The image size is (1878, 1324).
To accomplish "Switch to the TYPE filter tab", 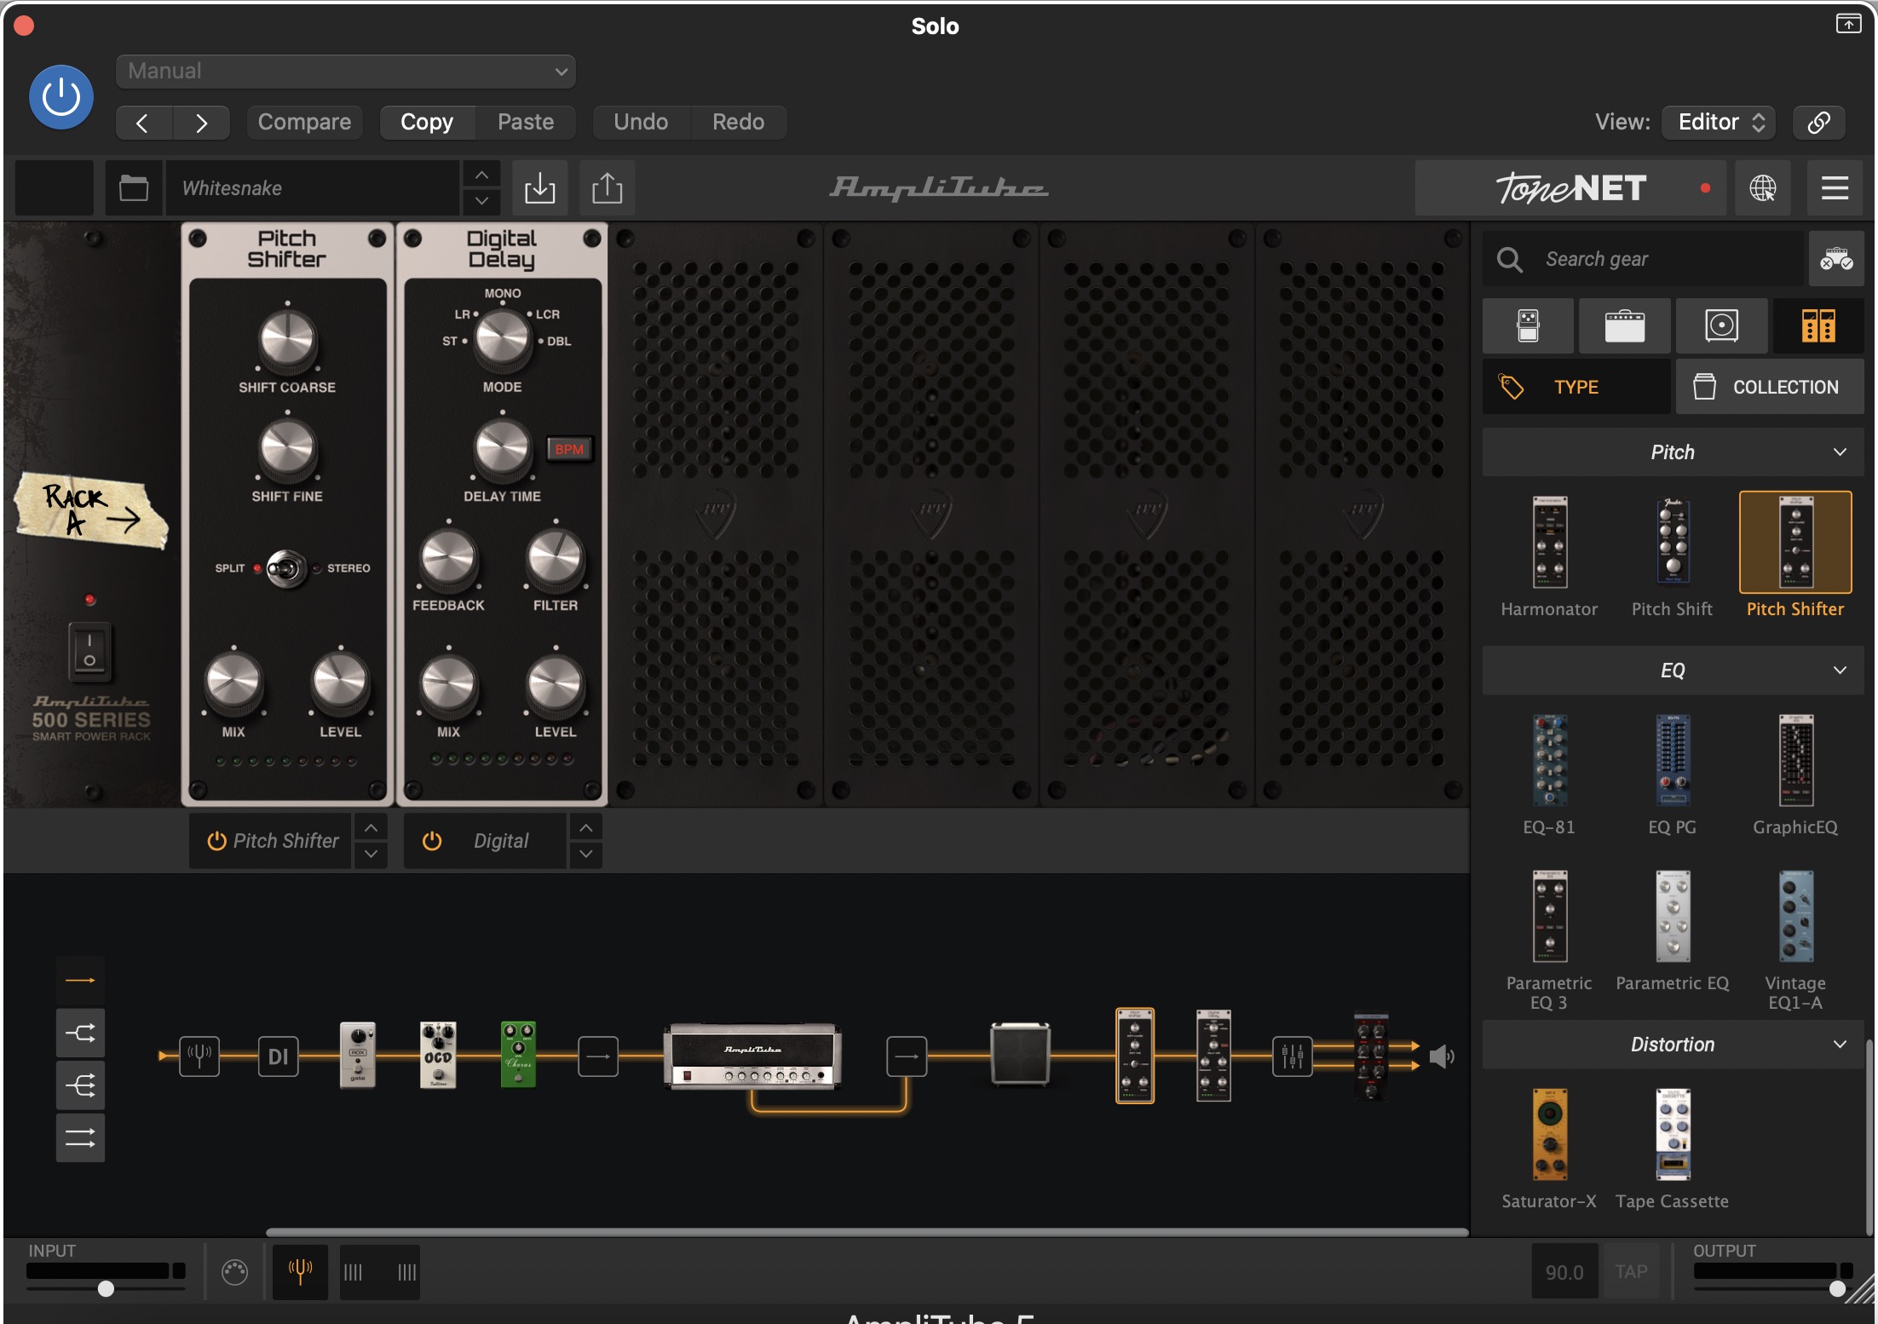I will 1576,387.
